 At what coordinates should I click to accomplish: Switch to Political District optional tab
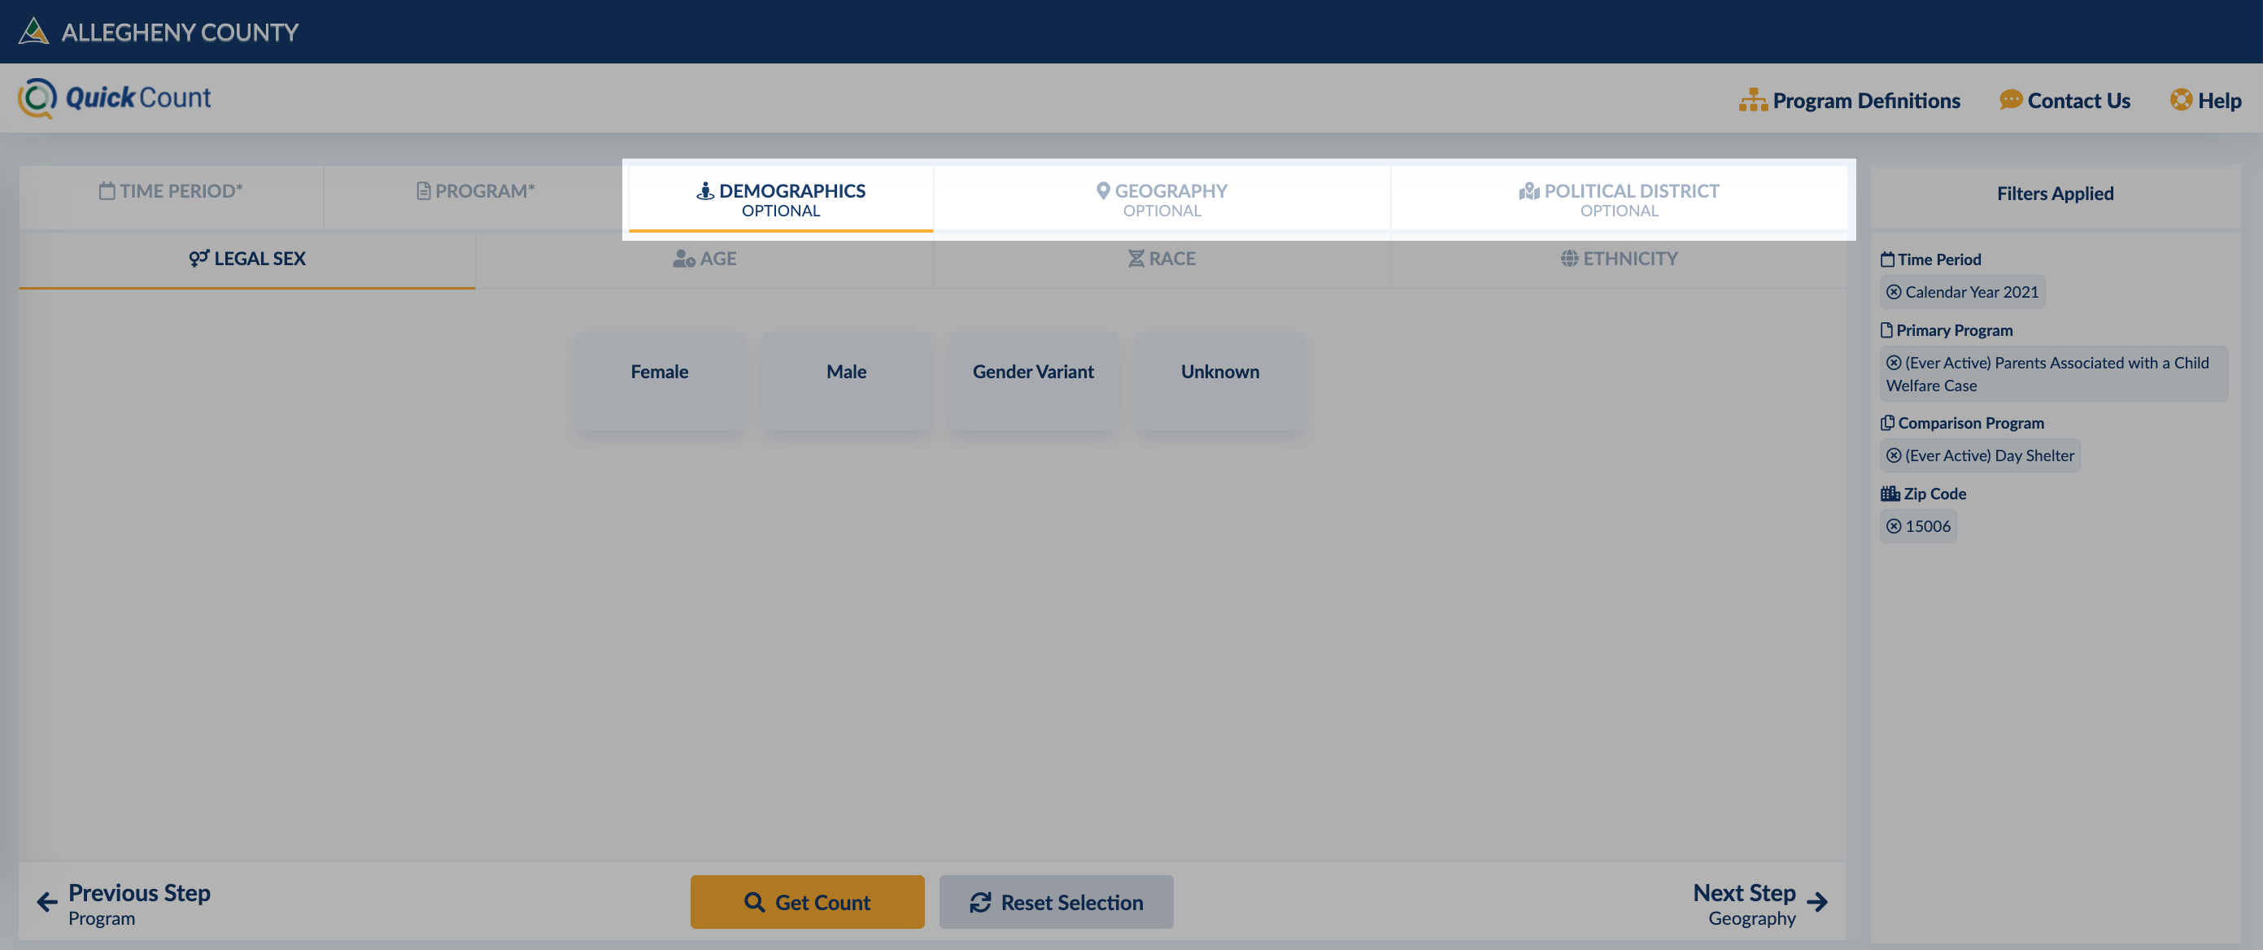[x=1618, y=196]
